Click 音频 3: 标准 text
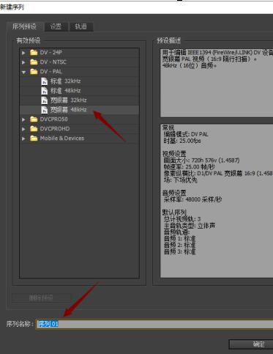The width and height of the screenshot is (273, 354). coord(179,251)
